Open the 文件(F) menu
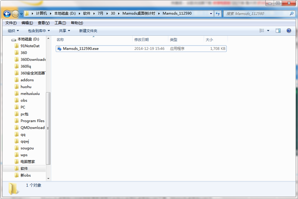Image resolution: width=298 pixels, height=199 pixels. (10, 23)
